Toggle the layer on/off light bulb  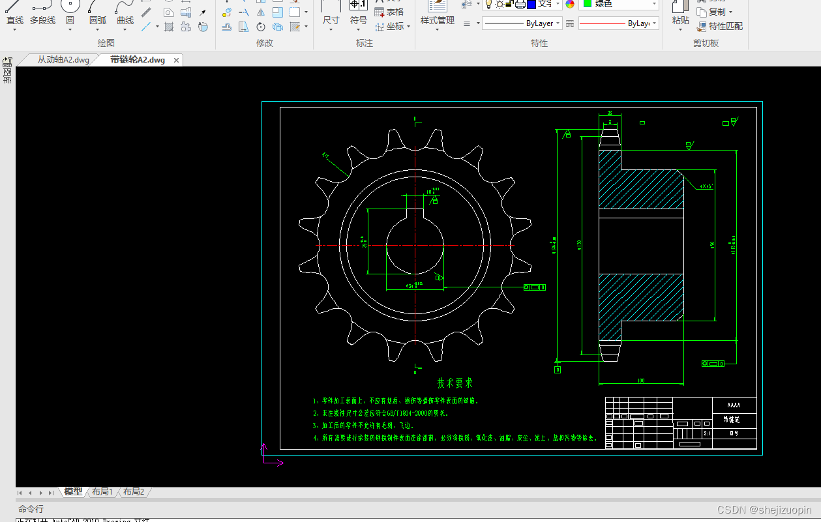pos(488,4)
